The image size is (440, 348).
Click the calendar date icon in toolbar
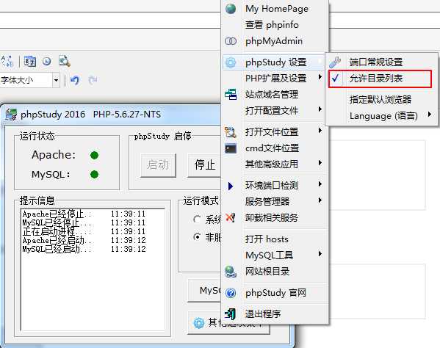pos(30,62)
